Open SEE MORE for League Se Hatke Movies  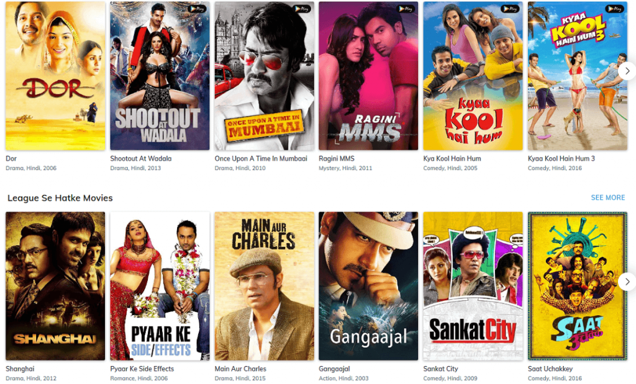coord(607,198)
